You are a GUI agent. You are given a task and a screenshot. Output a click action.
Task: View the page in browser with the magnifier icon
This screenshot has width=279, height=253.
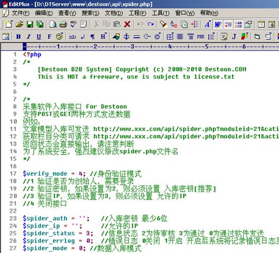6,37
